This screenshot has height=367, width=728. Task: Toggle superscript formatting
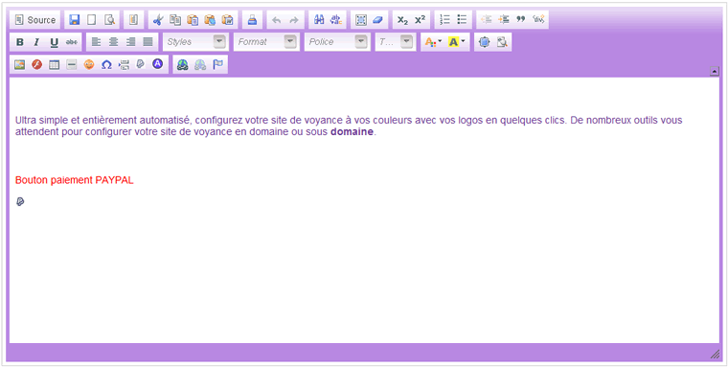coord(421,20)
